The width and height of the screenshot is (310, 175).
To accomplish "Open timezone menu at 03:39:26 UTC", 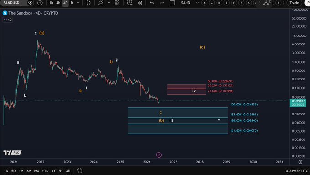I will [x=297, y=171].
